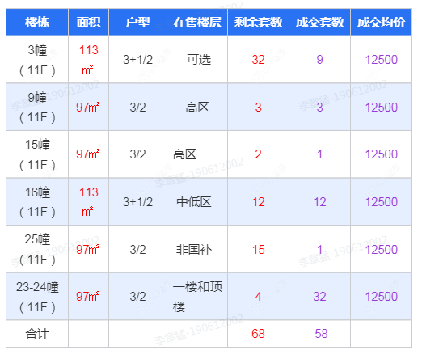Select sold count 9 in the 3幢 row
This screenshot has height=363, width=422.
point(319,60)
